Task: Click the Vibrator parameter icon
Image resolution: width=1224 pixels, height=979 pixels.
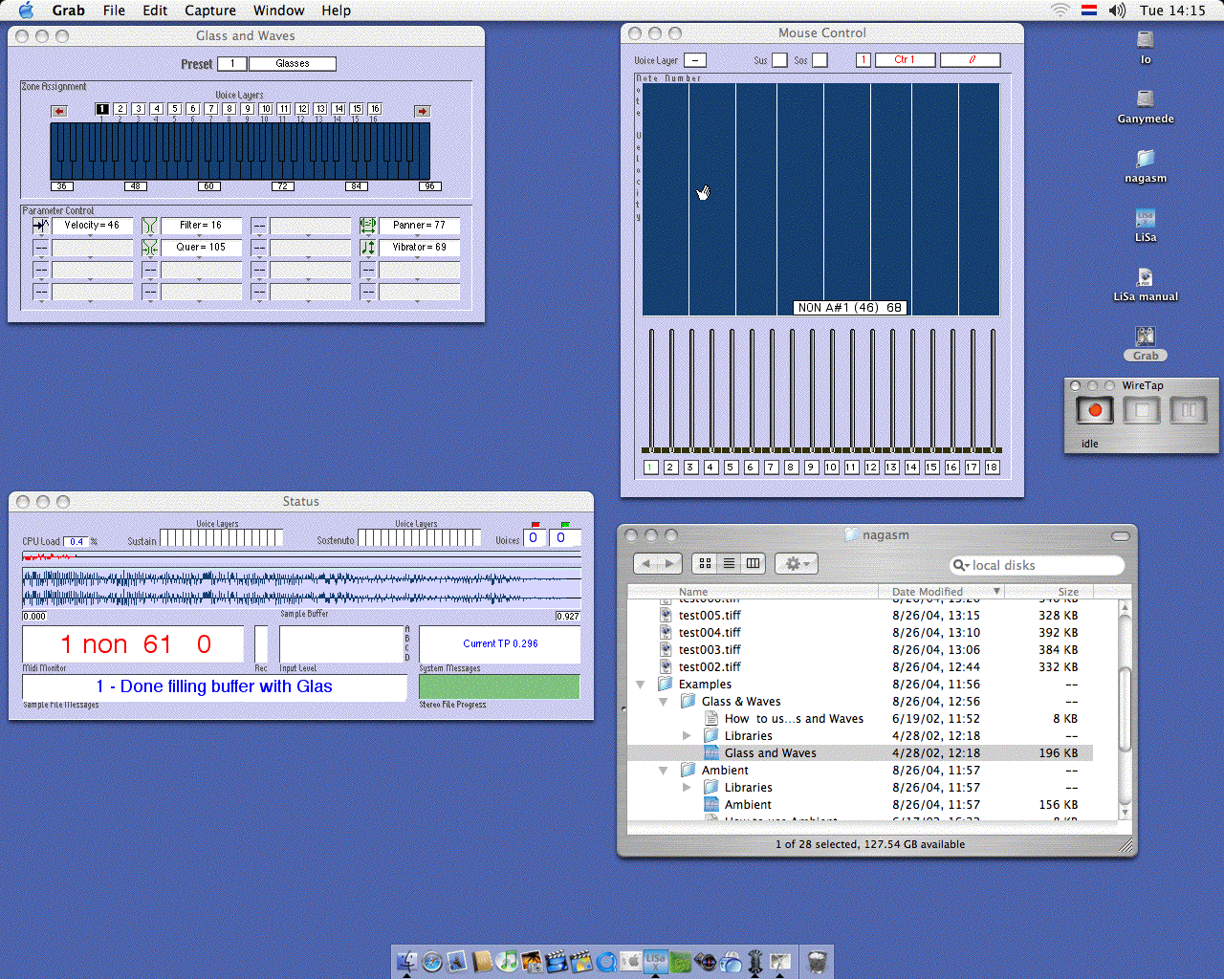Action: pos(368,248)
